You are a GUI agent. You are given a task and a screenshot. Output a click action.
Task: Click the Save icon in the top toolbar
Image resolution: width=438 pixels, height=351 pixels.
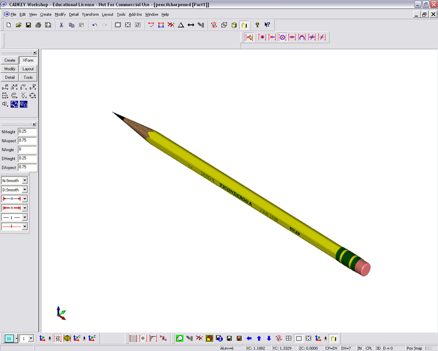[x=28, y=25]
